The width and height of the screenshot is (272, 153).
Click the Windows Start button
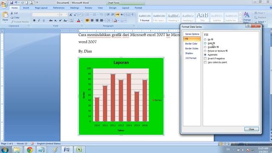pos(5,150)
